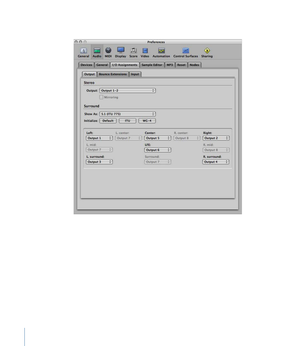Image resolution: width=288 pixels, height=346 pixels.
Task: Switch to the Sample Editor tab
Action: [x=152, y=65]
